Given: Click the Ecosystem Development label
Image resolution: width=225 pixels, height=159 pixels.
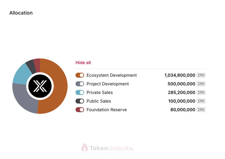Looking at the screenshot, I should click(x=112, y=75).
